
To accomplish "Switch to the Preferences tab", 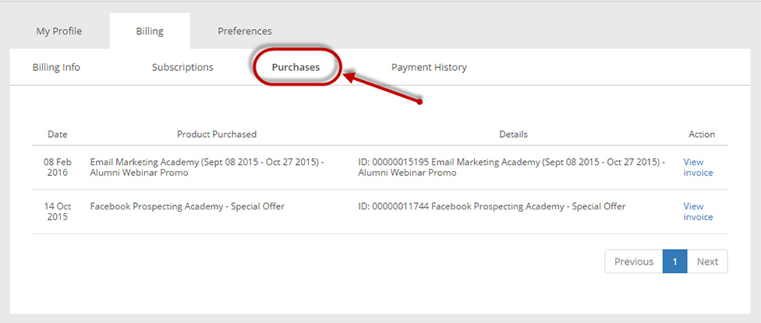I will click(x=245, y=31).
